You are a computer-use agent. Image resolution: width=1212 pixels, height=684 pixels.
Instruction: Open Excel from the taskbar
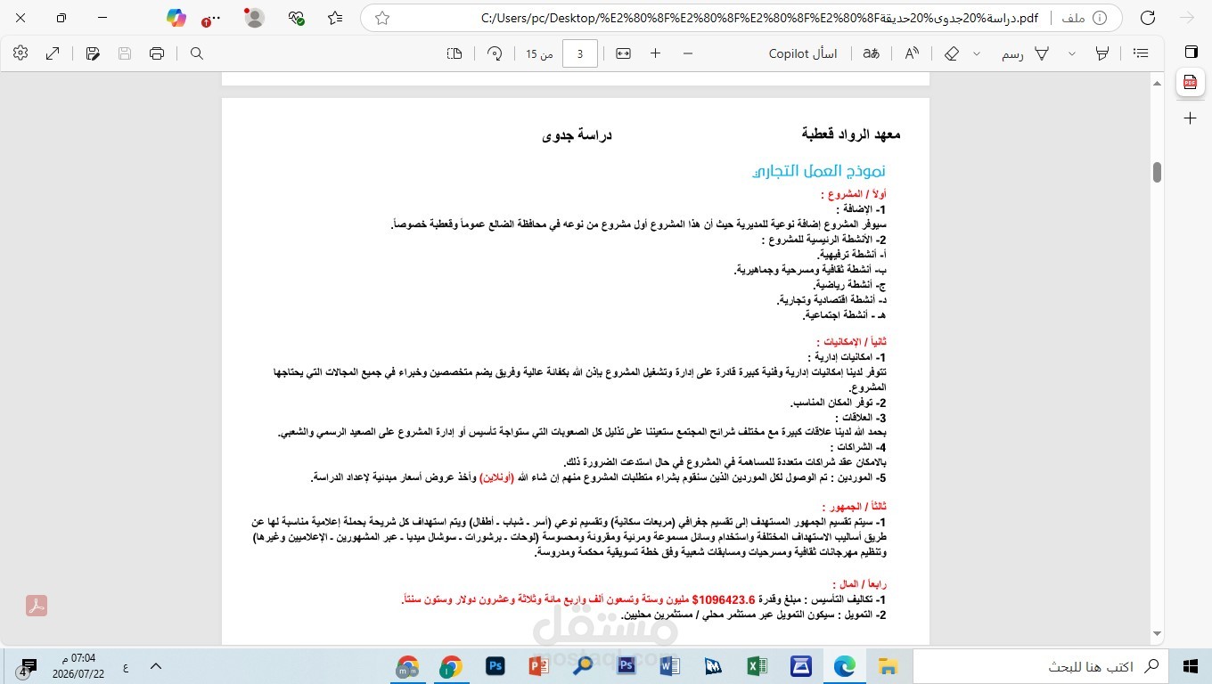[757, 666]
